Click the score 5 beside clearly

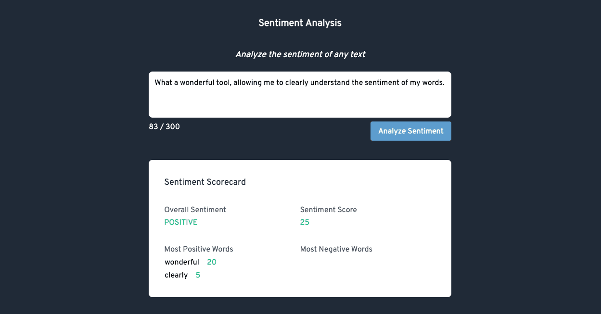click(198, 275)
